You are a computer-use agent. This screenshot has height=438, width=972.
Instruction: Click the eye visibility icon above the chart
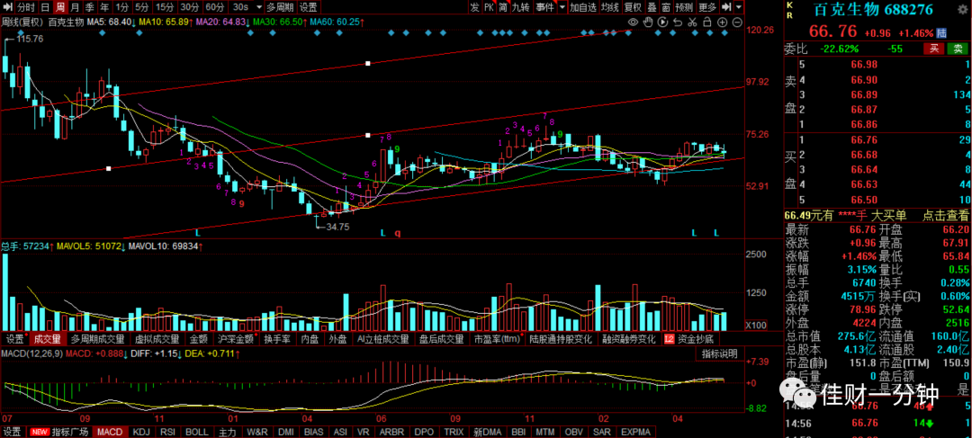pos(633,22)
